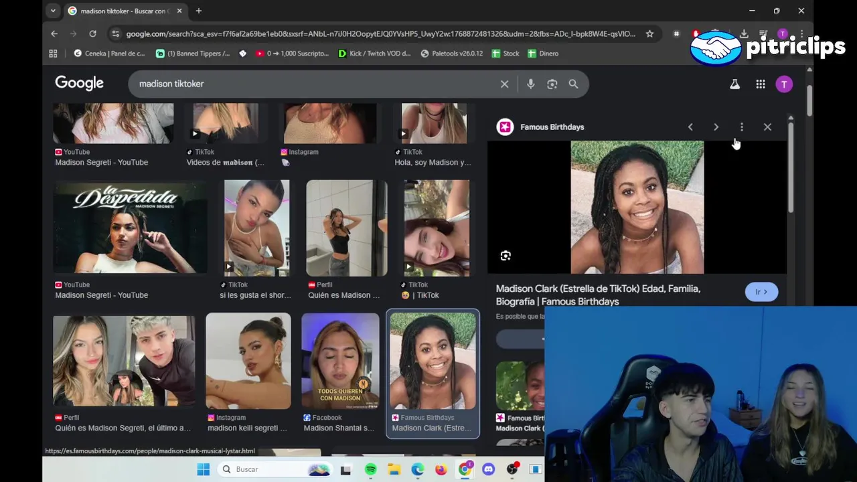Image resolution: width=857 pixels, height=482 pixels.
Task: Open the Ceneka Panel bookmark
Action: 109,54
